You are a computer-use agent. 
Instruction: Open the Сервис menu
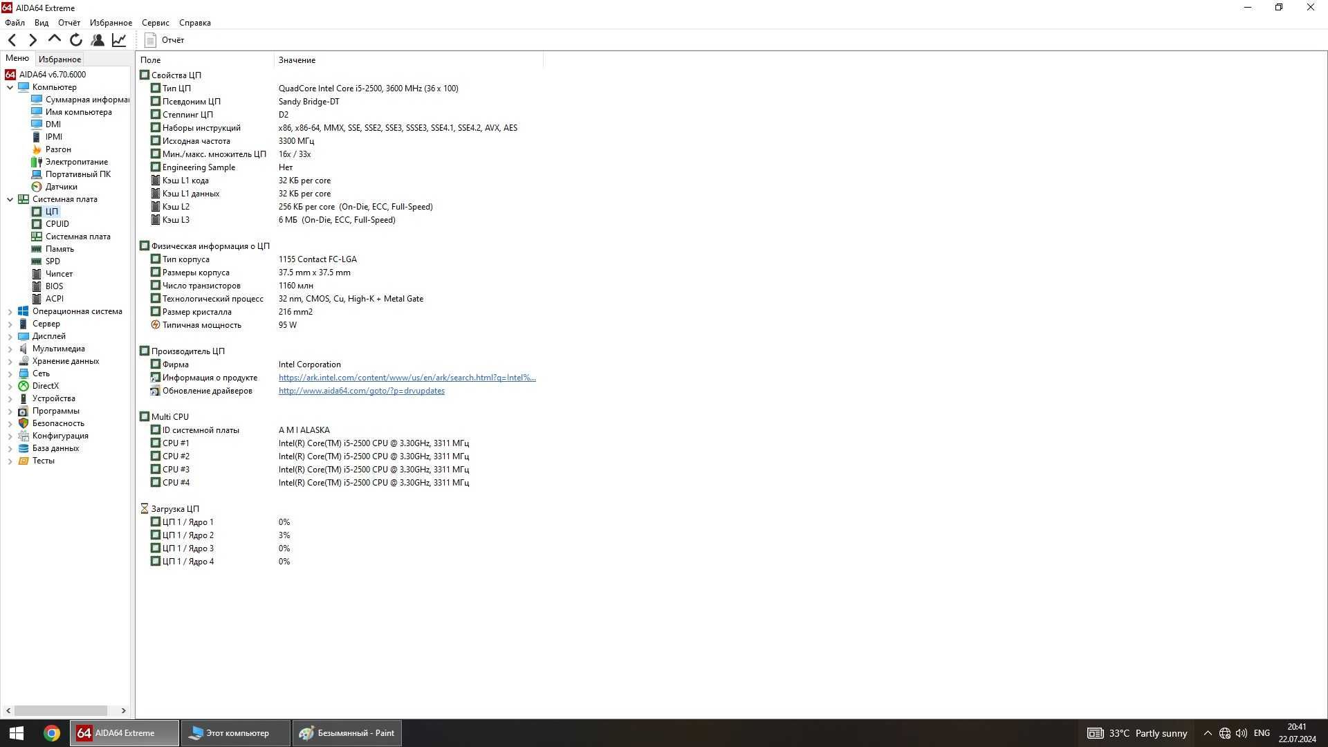click(x=156, y=23)
